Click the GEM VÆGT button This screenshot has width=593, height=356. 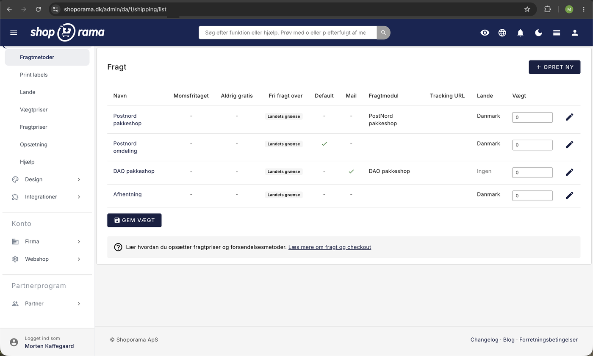pyautogui.click(x=134, y=220)
